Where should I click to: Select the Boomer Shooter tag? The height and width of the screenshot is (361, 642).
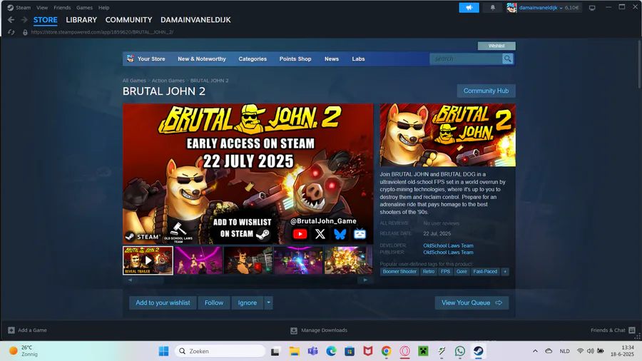point(399,271)
